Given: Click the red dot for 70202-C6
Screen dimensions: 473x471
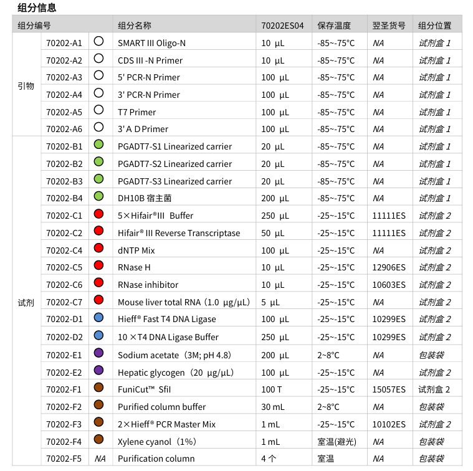Looking at the screenshot, I should click(98, 283).
